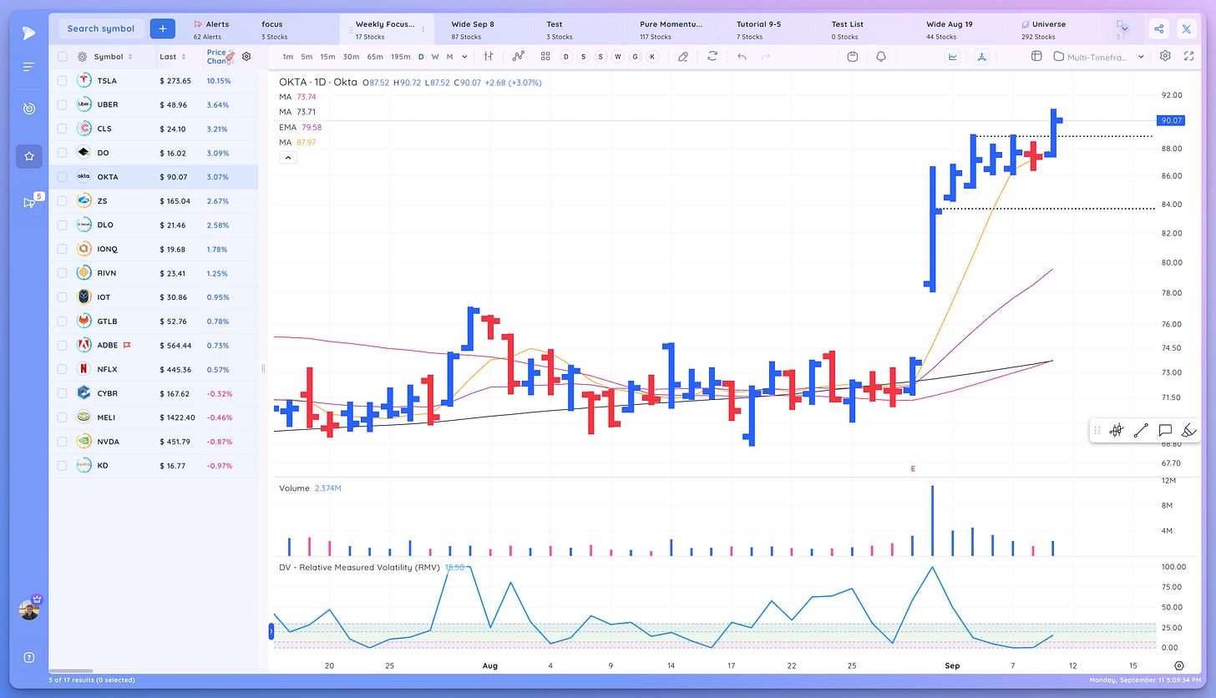
Task: Select the eraser drawing icon
Action: click(x=683, y=56)
